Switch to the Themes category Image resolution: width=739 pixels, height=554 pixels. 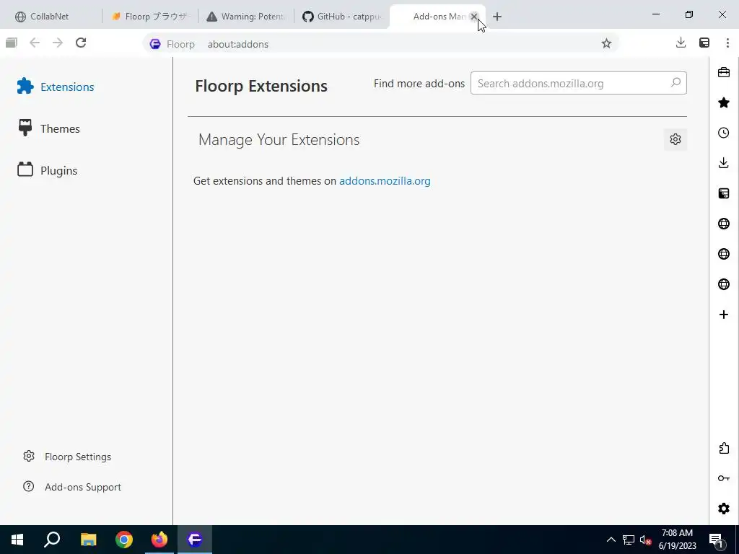point(48,128)
